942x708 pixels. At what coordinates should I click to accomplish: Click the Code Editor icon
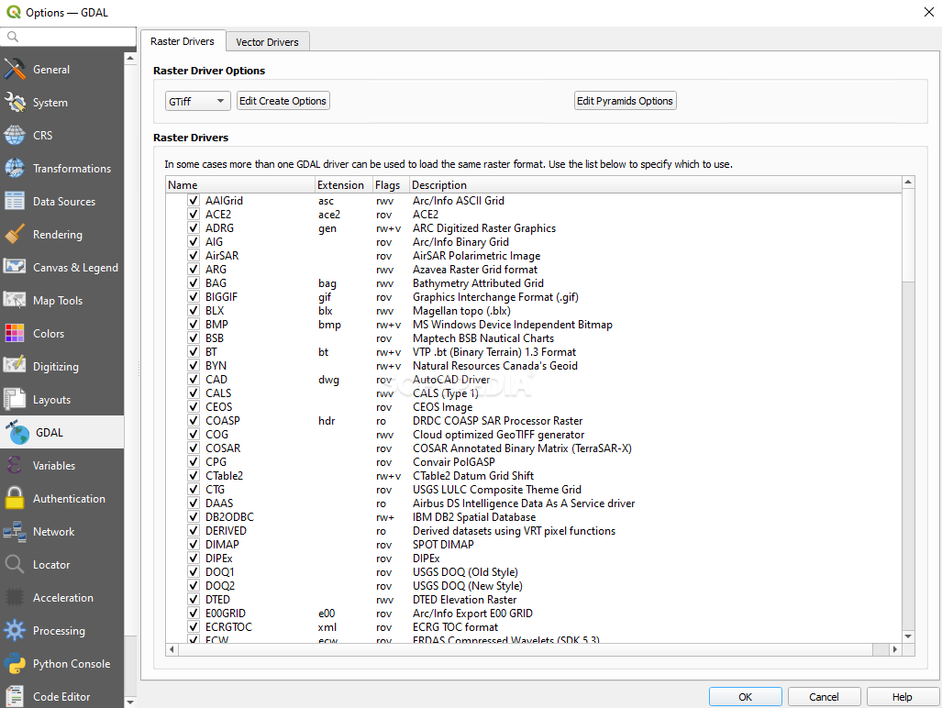click(x=15, y=697)
